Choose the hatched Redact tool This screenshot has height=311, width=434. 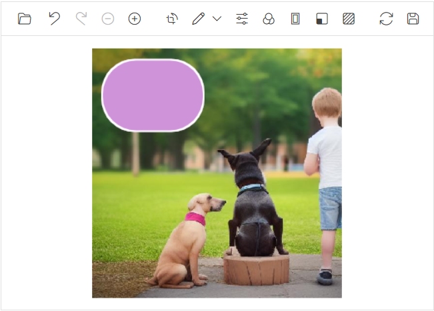[349, 19]
